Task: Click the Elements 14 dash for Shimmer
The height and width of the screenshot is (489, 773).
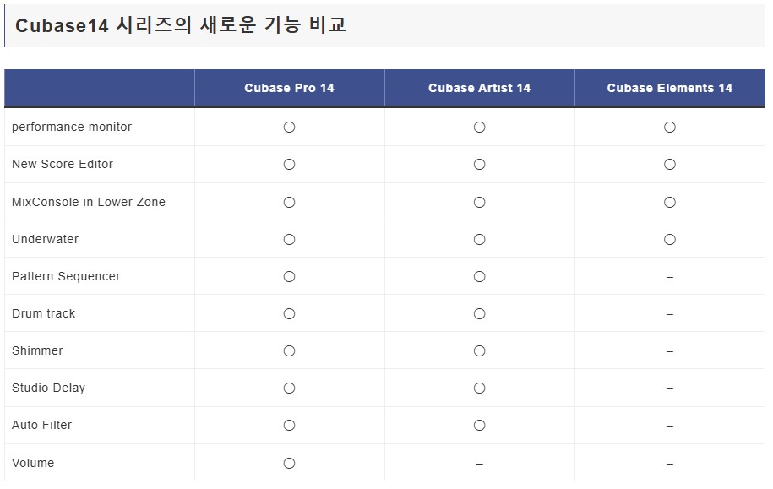Action: click(x=669, y=352)
